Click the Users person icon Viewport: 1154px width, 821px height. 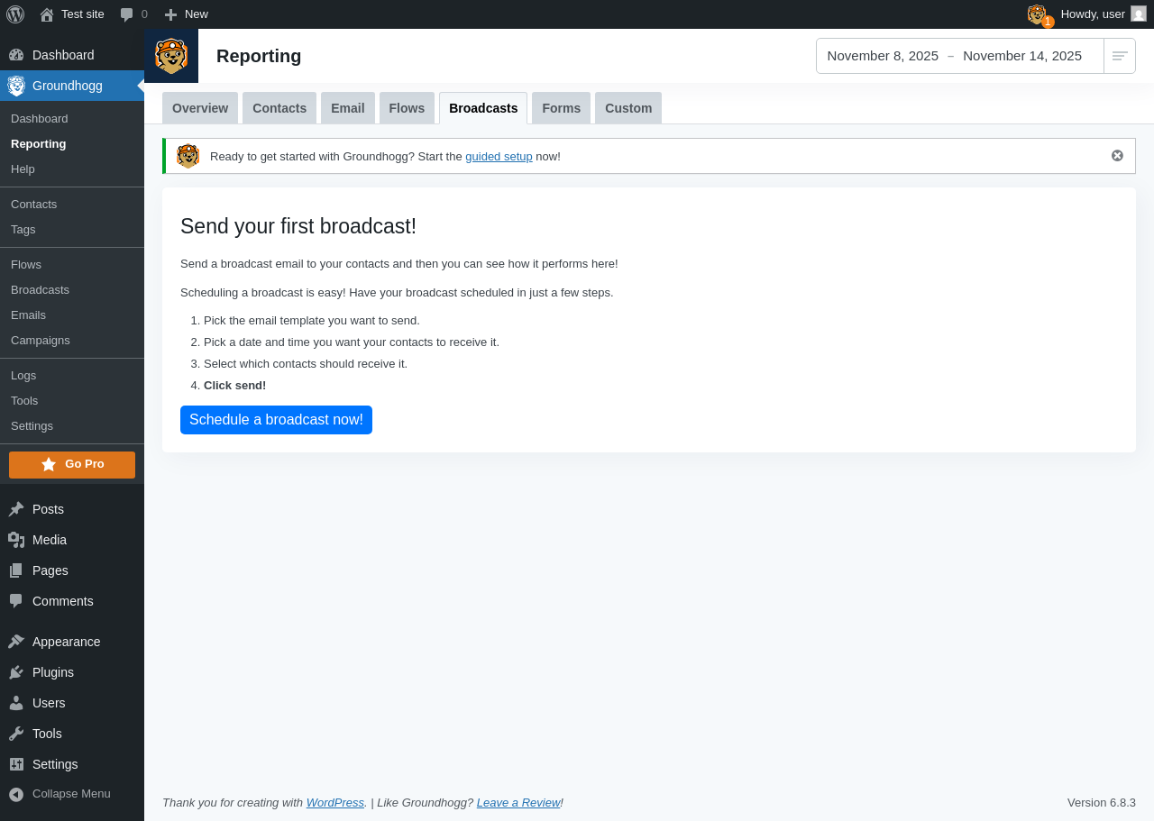coord(16,703)
